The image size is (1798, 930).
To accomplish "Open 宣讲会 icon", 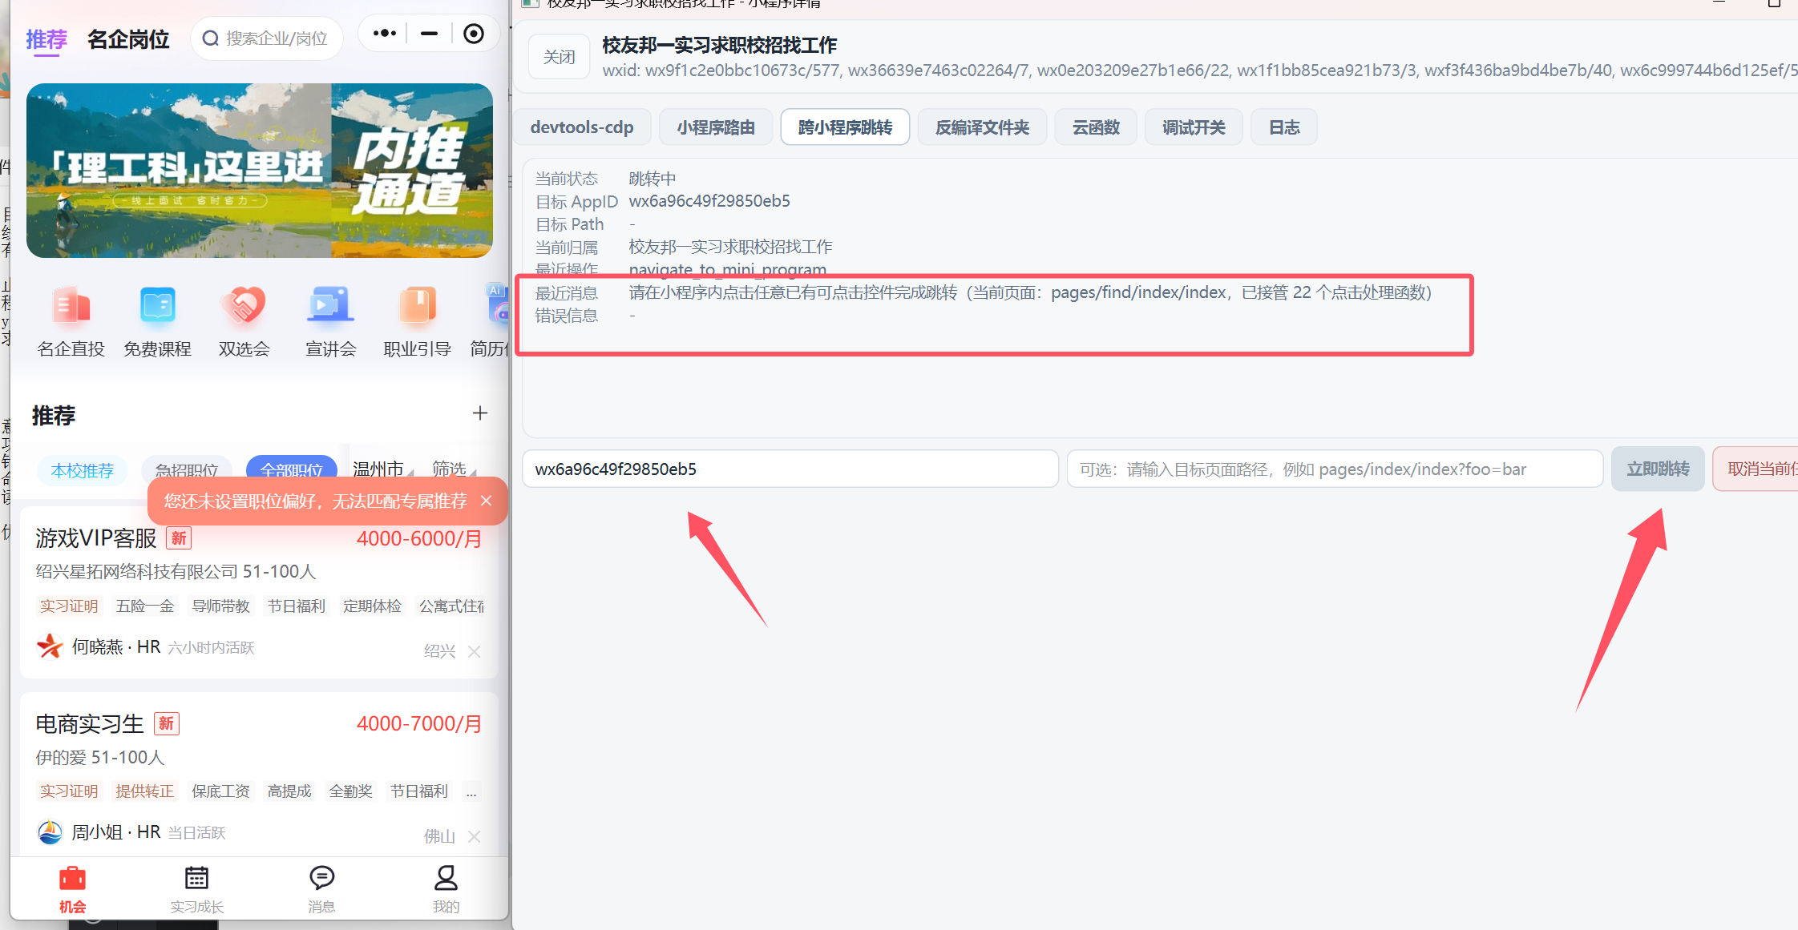I will click(330, 306).
